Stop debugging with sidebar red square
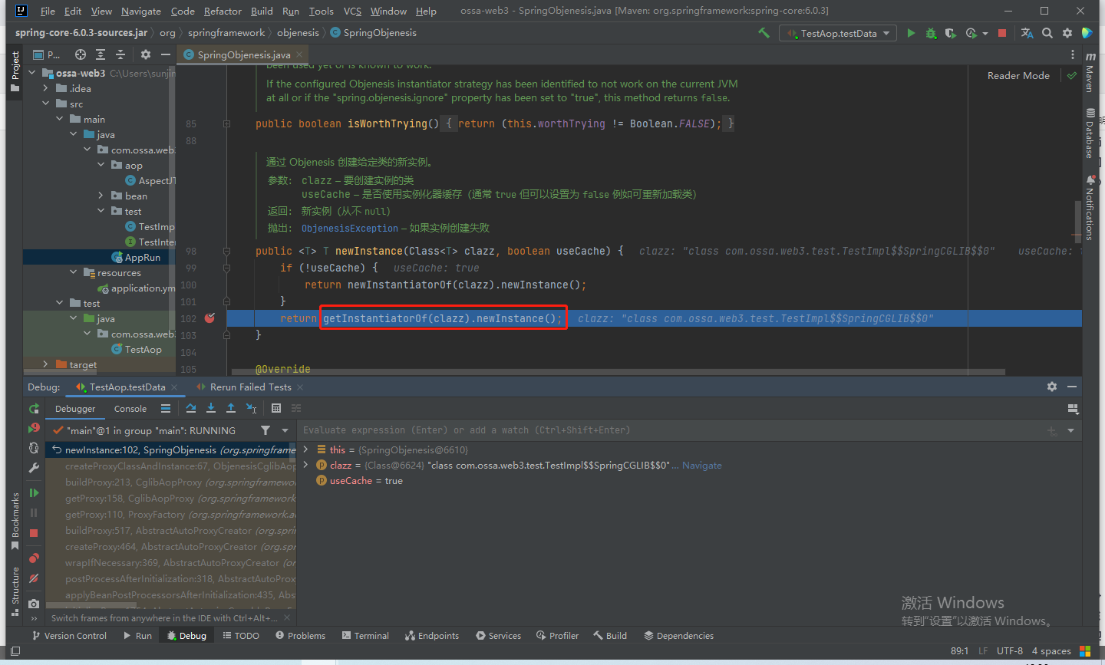The image size is (1105, 665). (34, 532)
